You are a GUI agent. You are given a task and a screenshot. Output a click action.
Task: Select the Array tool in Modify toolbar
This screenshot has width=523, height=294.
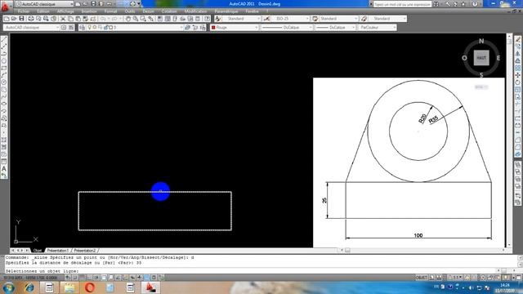coord(517,68)
